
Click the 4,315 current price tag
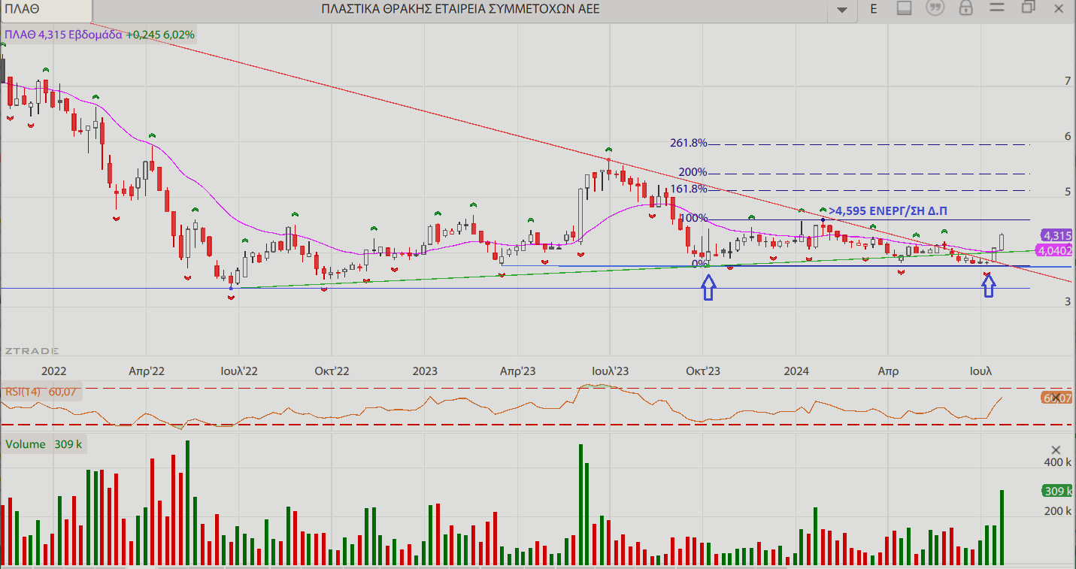coord(1057,235)
